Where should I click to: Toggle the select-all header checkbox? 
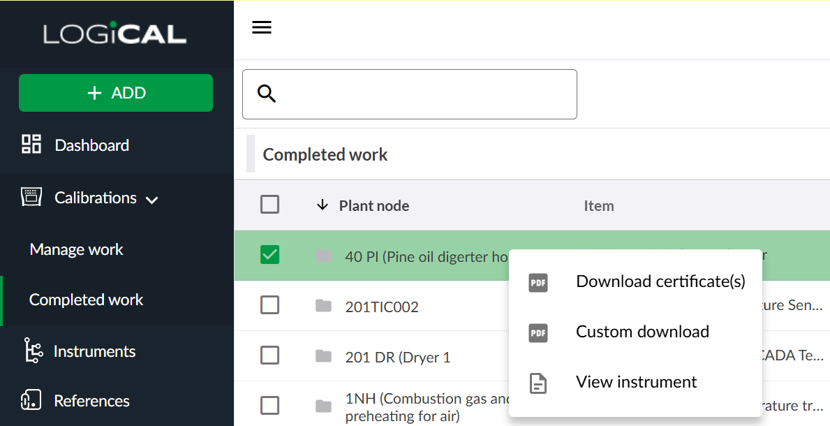point(269,205)
